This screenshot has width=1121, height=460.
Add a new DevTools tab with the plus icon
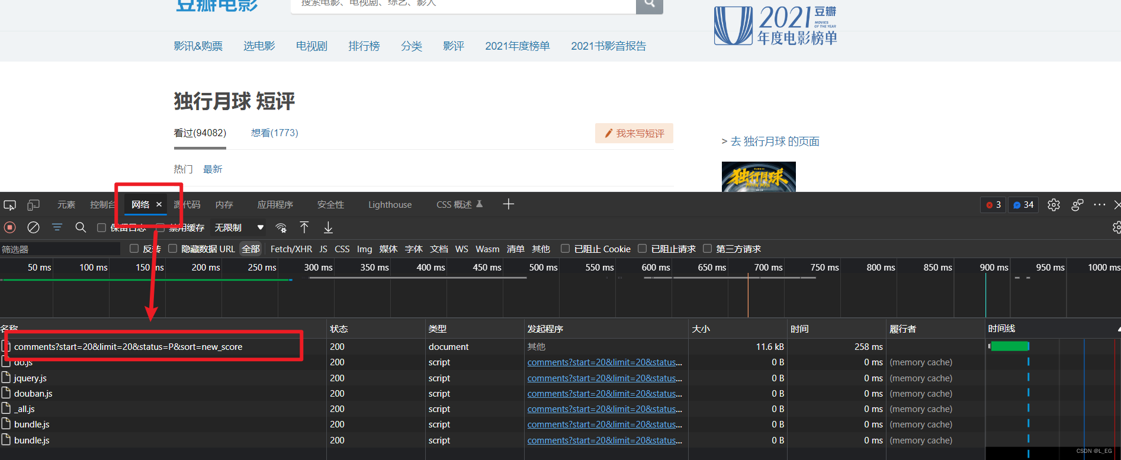508,204
